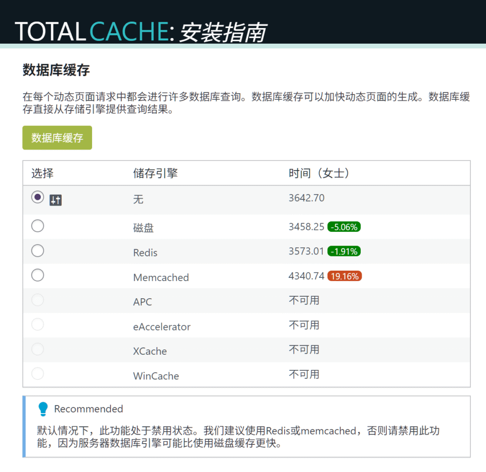The image size is (486, 472).
Task: Select the eAccelerator radio button
Action: 37,324
